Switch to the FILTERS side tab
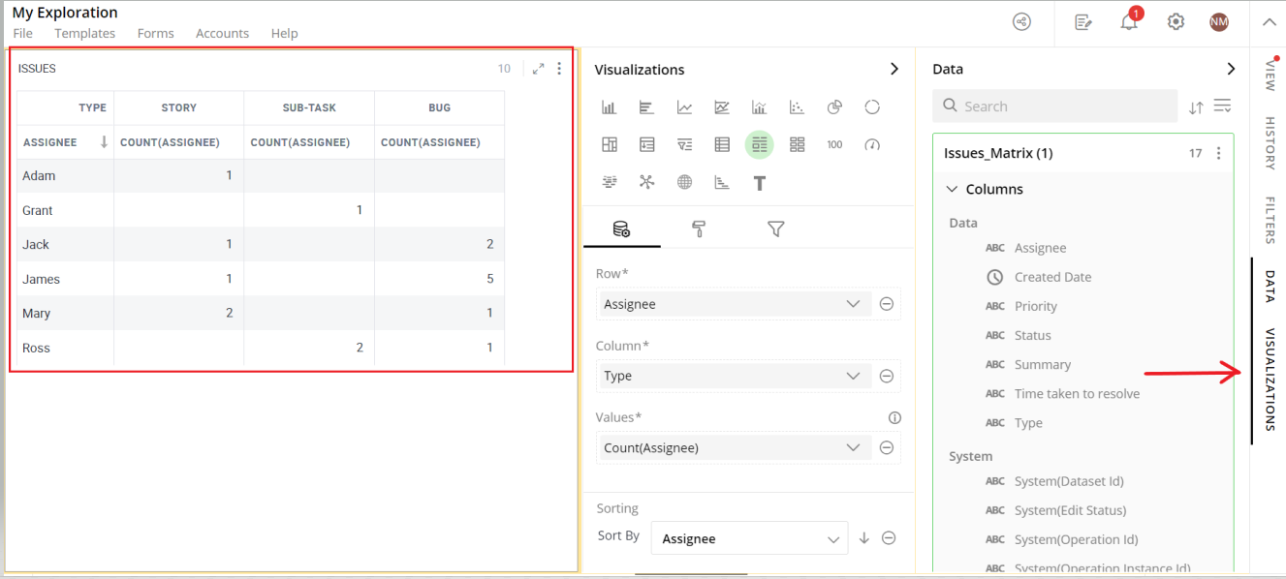This screenshot has width=1286, height=579. point(1270,220)
